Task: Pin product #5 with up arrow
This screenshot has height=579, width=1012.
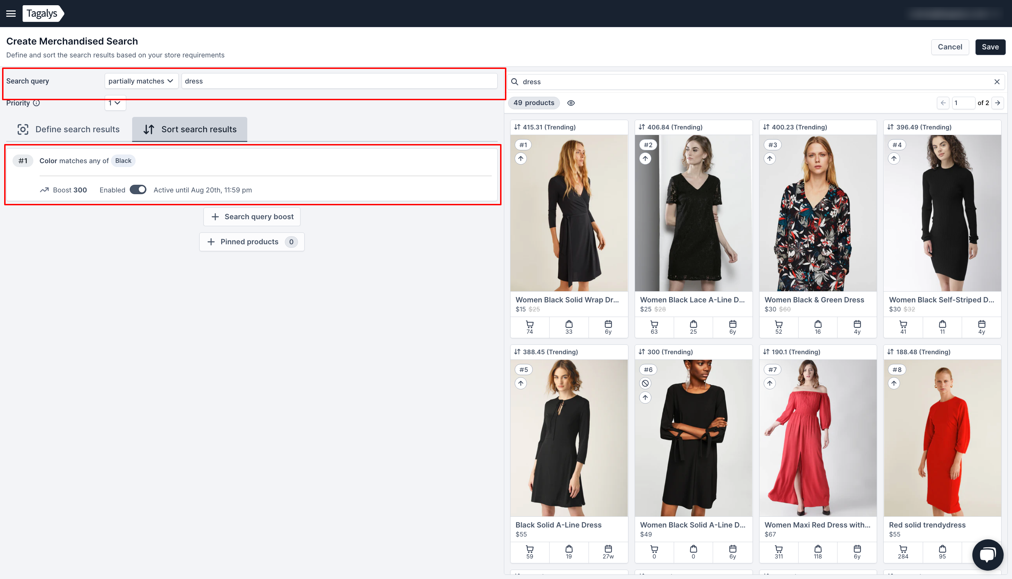Action: coord(521,383)
